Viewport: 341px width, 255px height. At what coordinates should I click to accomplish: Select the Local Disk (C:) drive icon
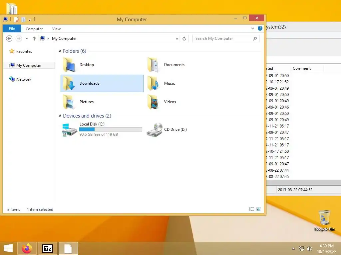(69, 129)
